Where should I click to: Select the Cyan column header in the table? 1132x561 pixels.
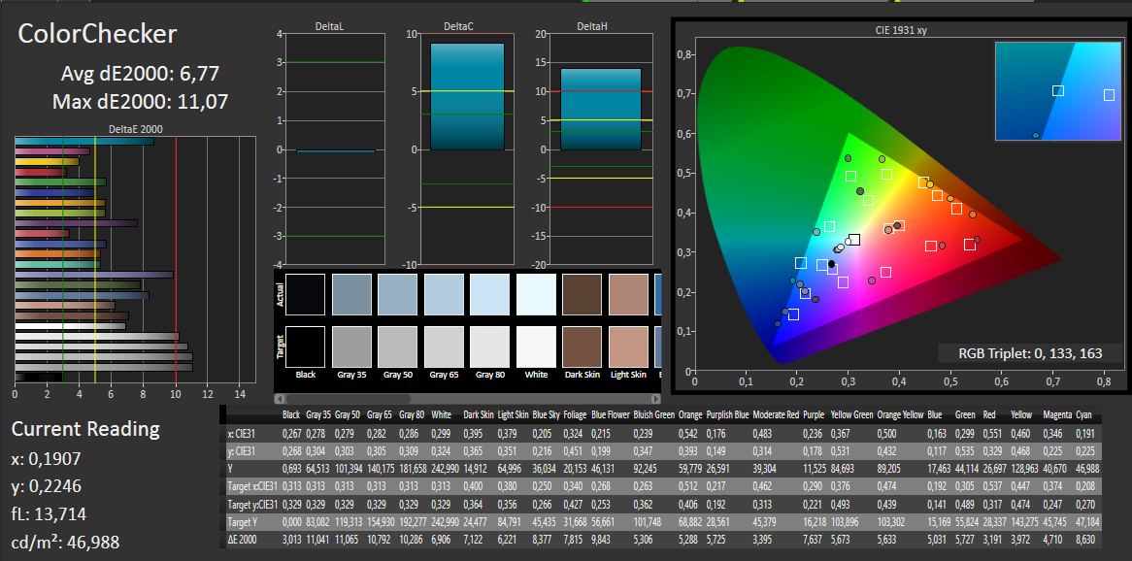(1083, 415)
